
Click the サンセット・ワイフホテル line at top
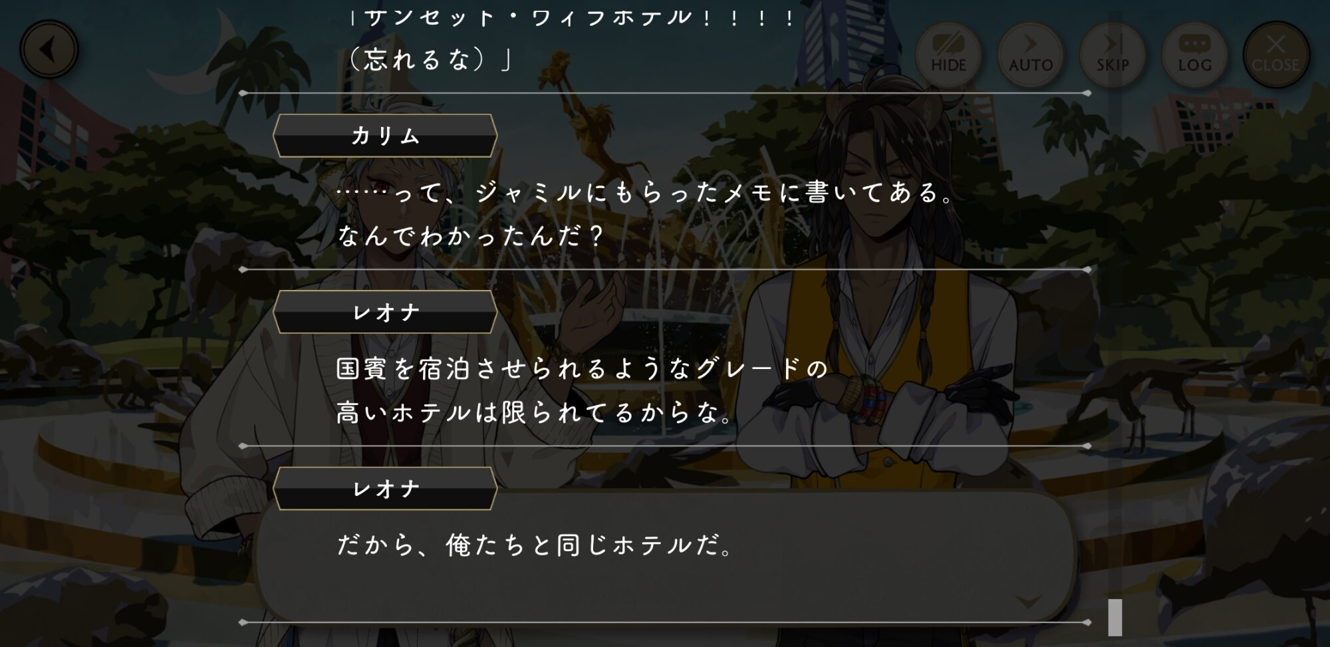pos(572,17)
